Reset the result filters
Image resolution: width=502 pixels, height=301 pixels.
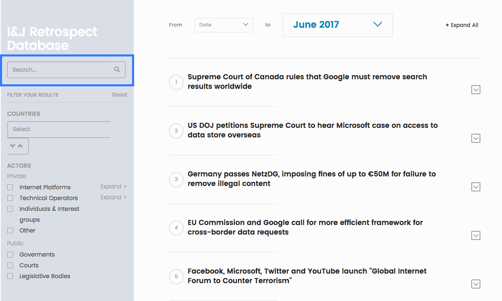120,95
